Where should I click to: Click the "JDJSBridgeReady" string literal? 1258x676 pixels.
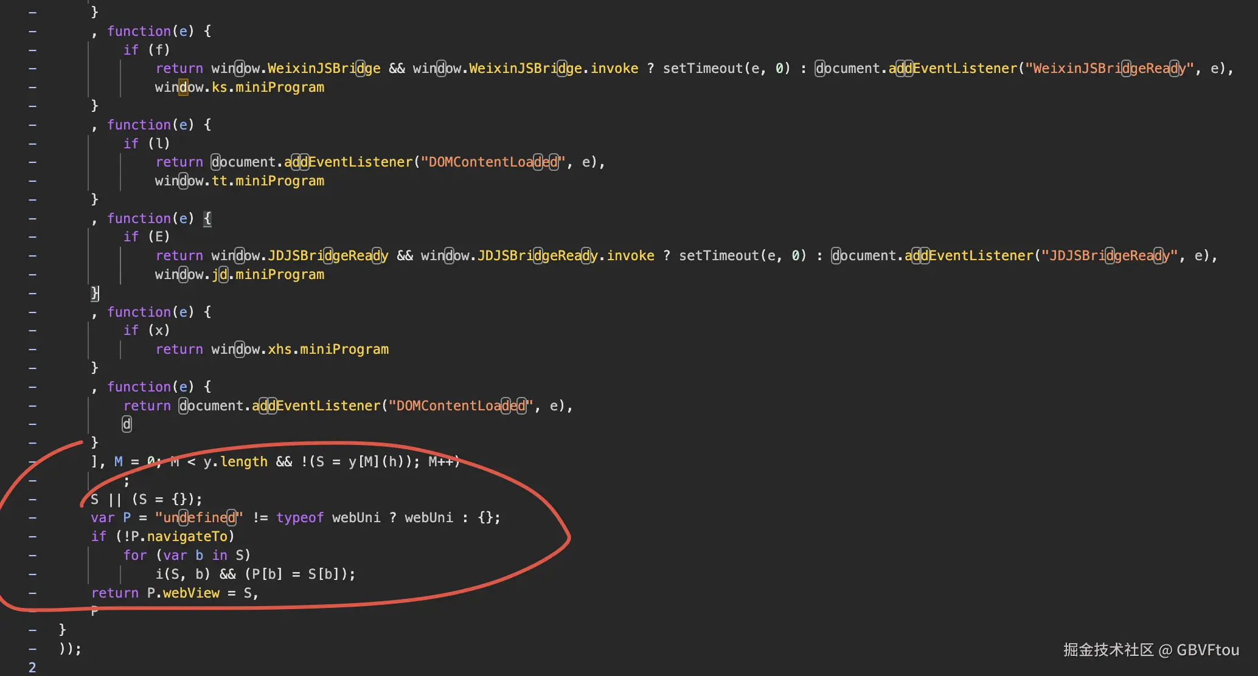click(1109, 255)
